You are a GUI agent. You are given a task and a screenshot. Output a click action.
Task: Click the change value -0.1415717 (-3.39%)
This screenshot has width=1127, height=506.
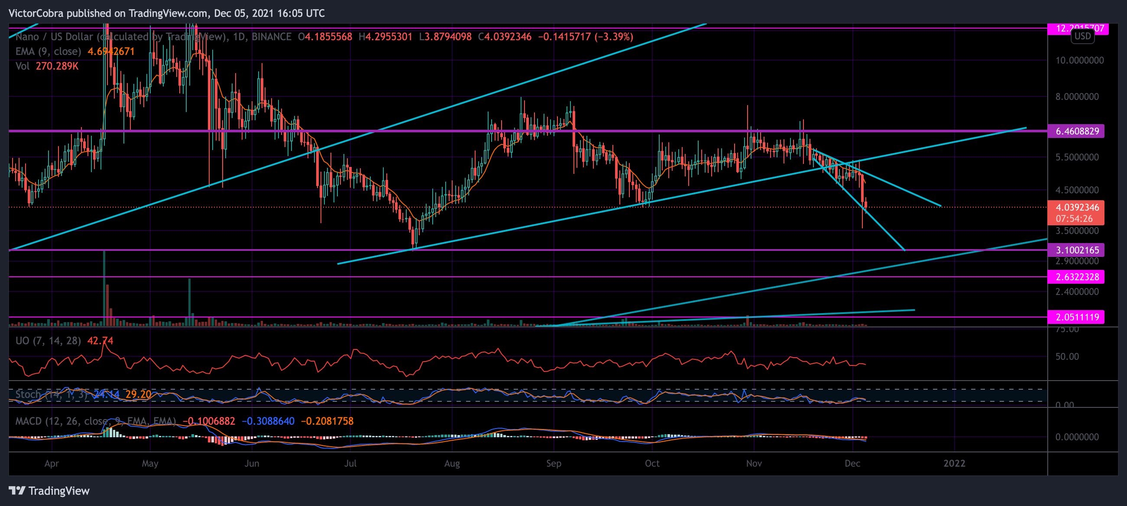coord(586,36)
